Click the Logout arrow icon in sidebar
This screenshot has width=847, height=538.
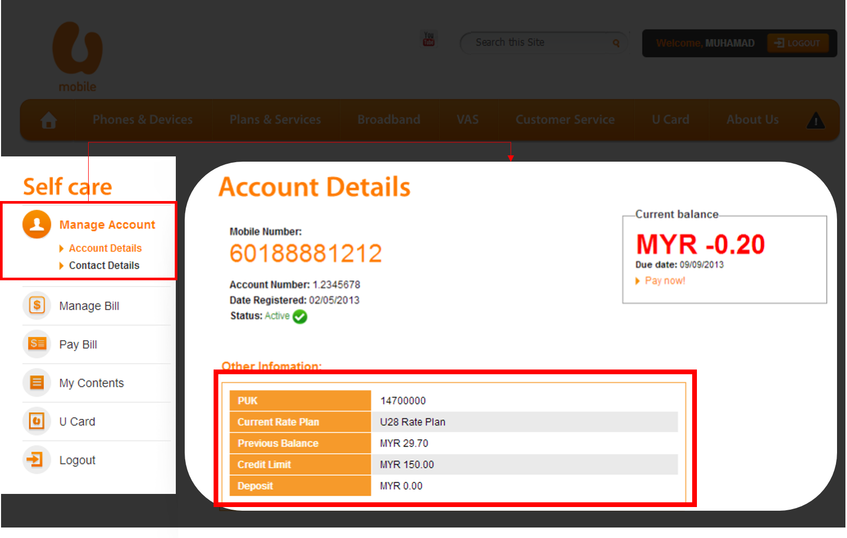[x=37, y=460]
